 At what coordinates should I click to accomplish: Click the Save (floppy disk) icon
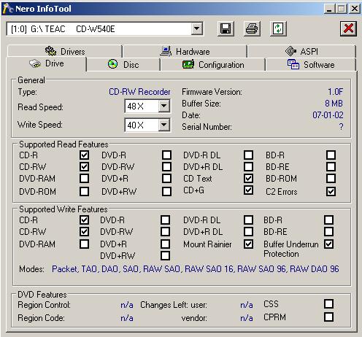point(226,28)
